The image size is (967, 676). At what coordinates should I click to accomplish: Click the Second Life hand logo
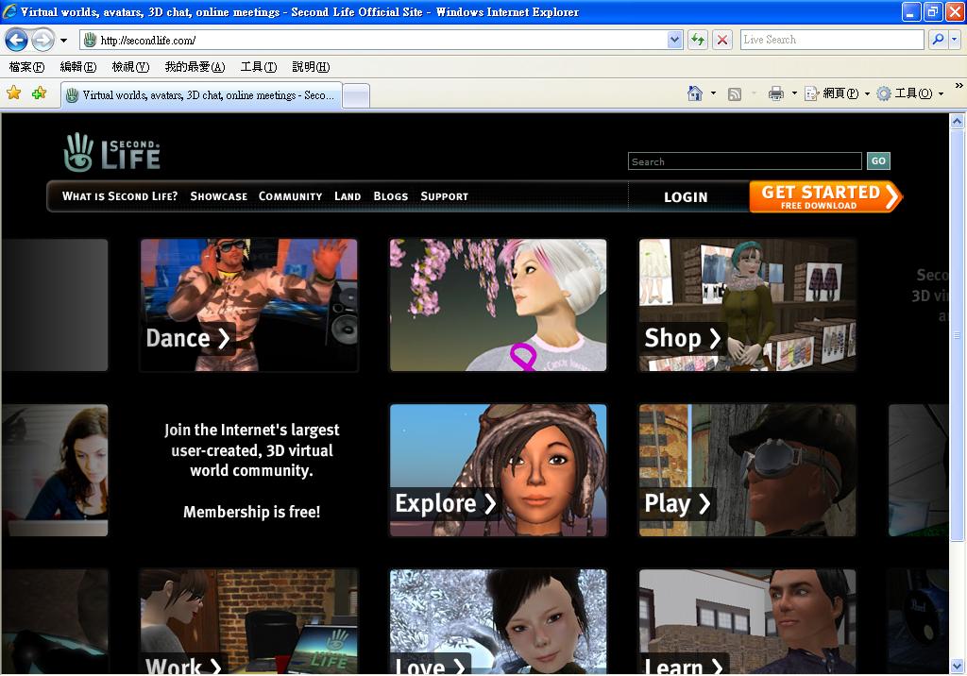tap(79, 152)
